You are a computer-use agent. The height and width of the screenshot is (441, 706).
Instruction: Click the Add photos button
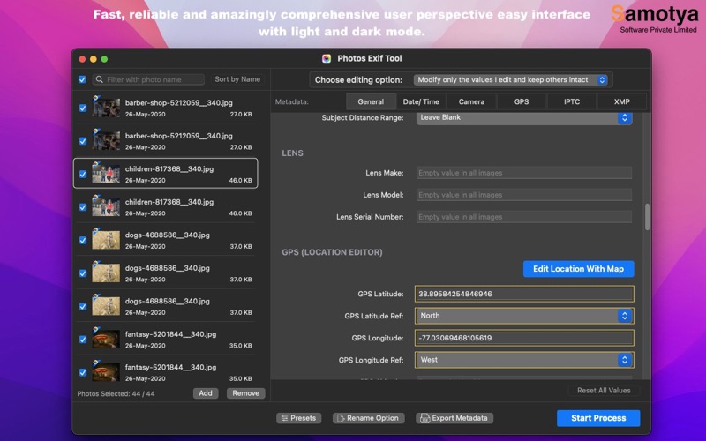(206, 393)
